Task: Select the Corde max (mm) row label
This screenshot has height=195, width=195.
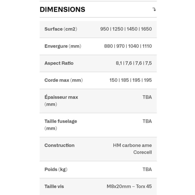Action: pyautogui.click(x=64, y=80)
